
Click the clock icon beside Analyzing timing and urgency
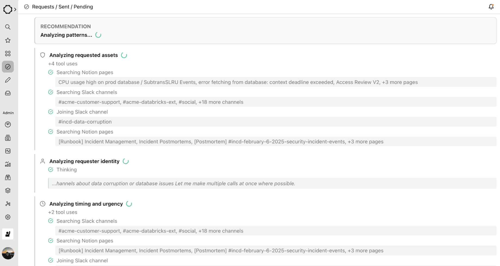pos(43,204)
